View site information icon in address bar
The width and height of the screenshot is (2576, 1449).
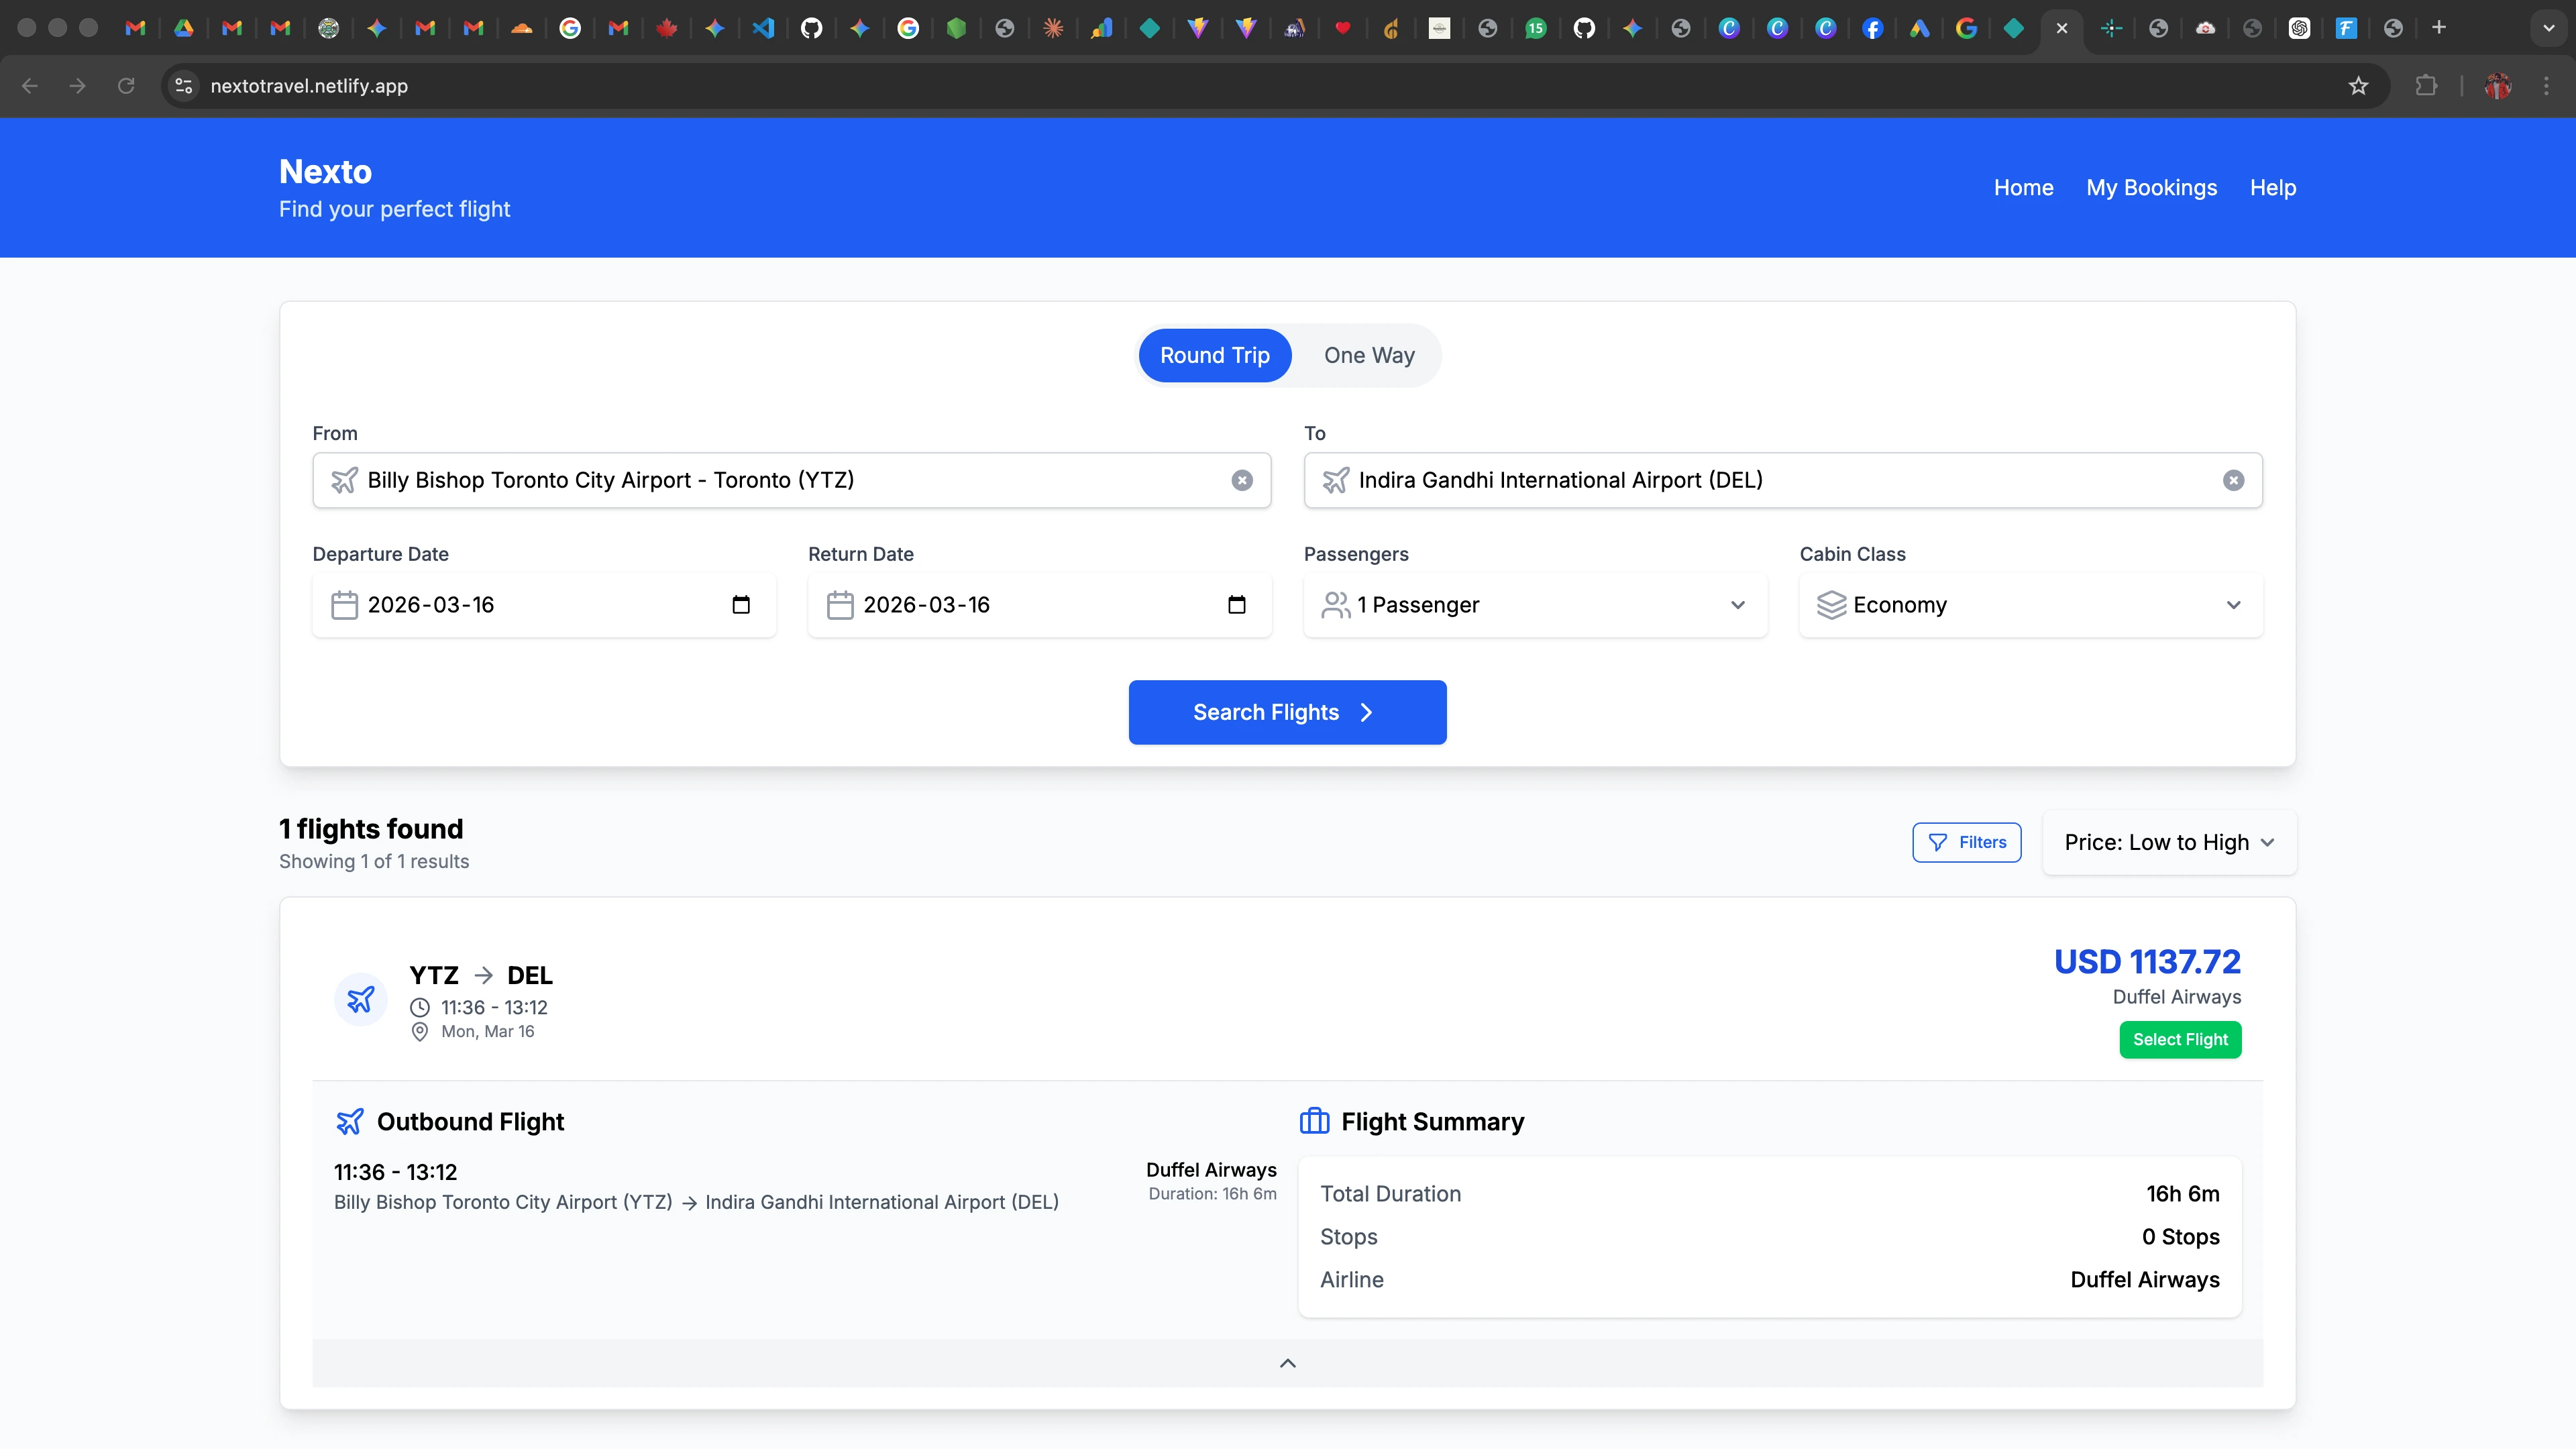point(184,86)
